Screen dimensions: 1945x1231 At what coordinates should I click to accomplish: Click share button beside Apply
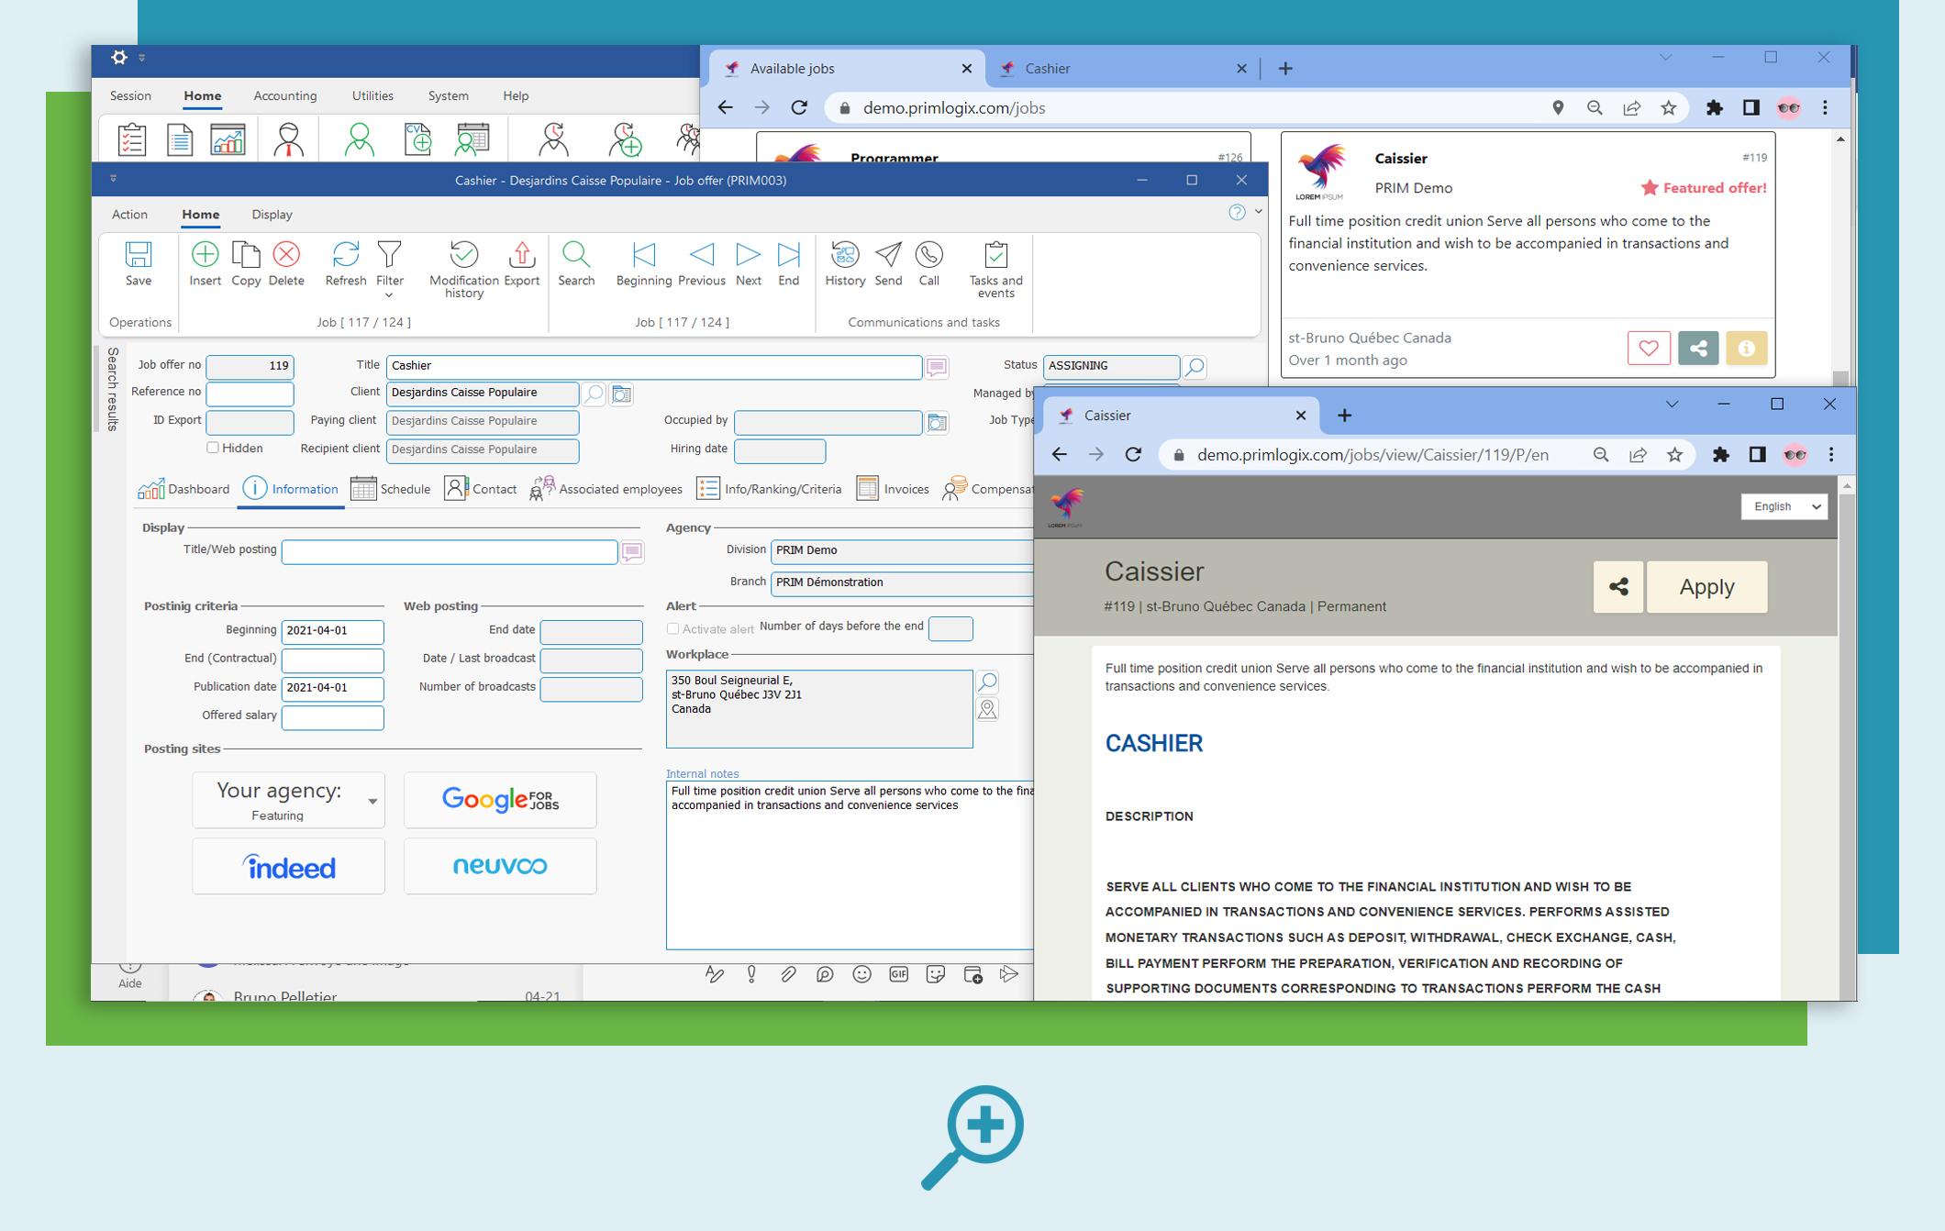tap(1618, 587)
